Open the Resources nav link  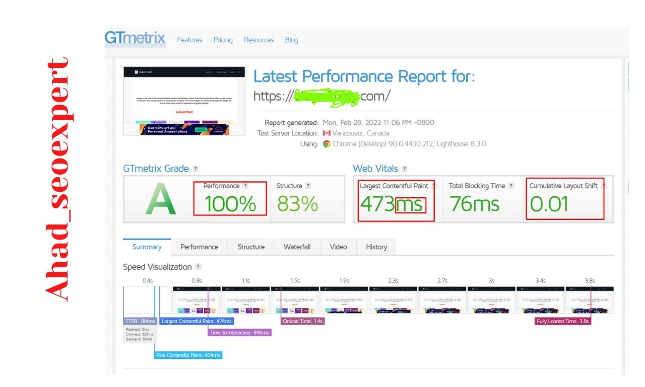pyautogui.click(x=259, y=40)
